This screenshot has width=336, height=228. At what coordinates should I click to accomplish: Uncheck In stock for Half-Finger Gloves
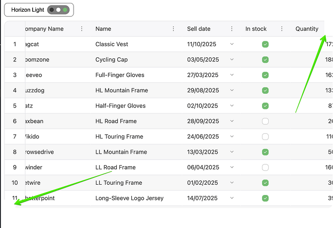[x=265, y=106]
